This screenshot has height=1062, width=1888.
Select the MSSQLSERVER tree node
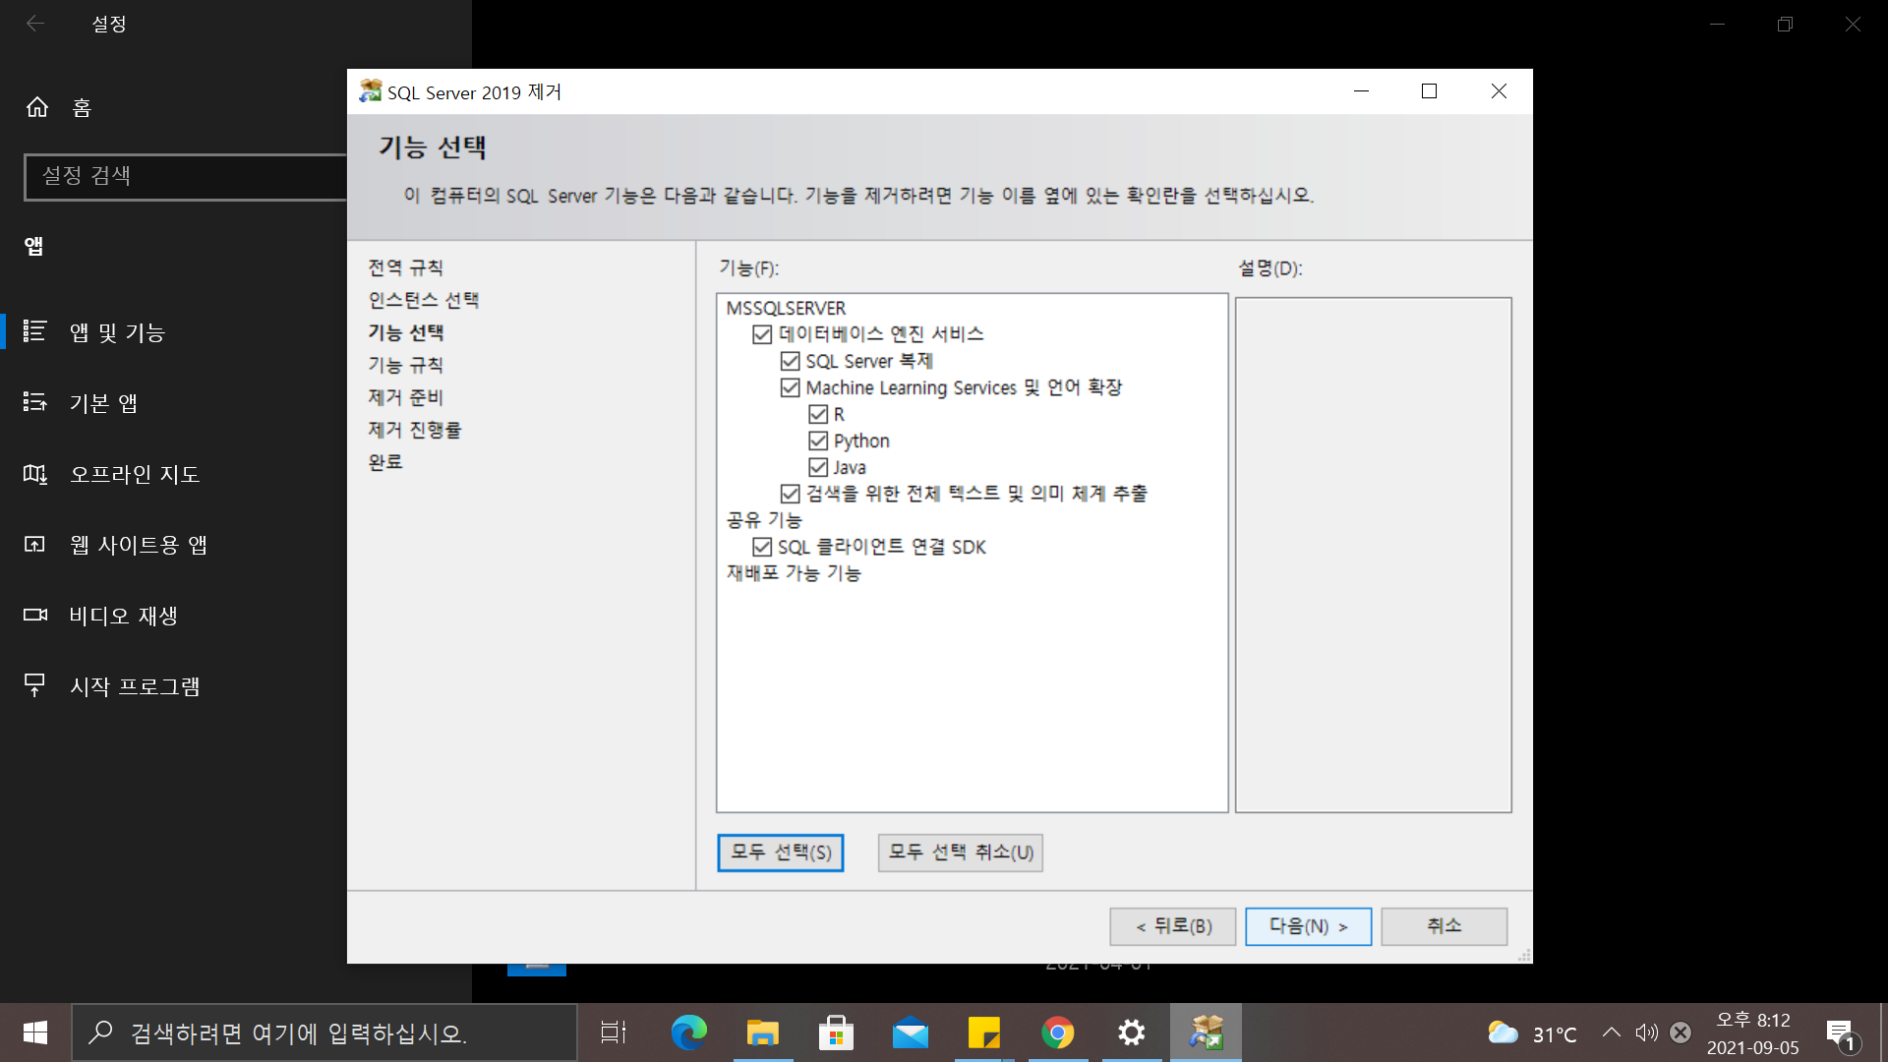786,308
